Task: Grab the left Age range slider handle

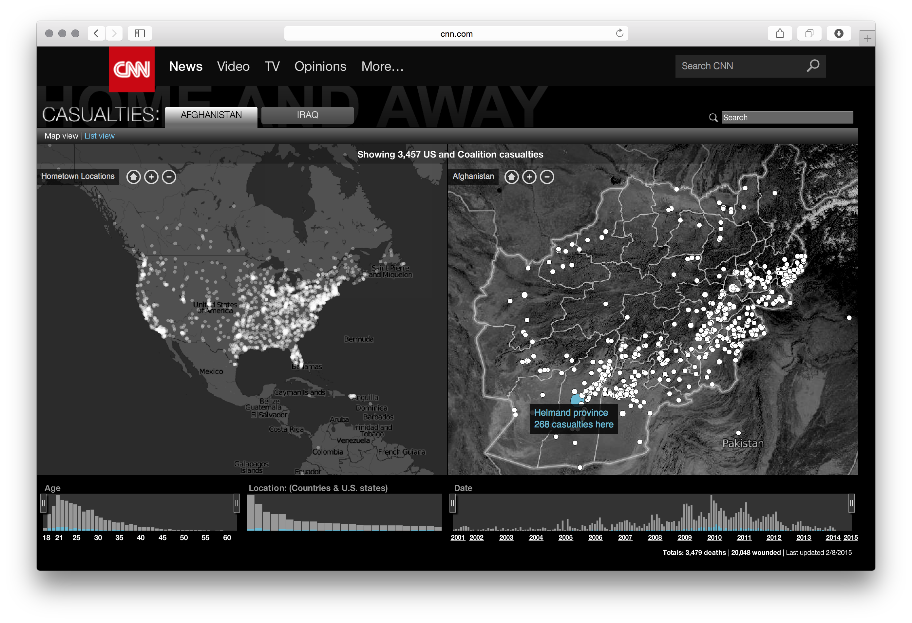Action: tap(43, 503)
